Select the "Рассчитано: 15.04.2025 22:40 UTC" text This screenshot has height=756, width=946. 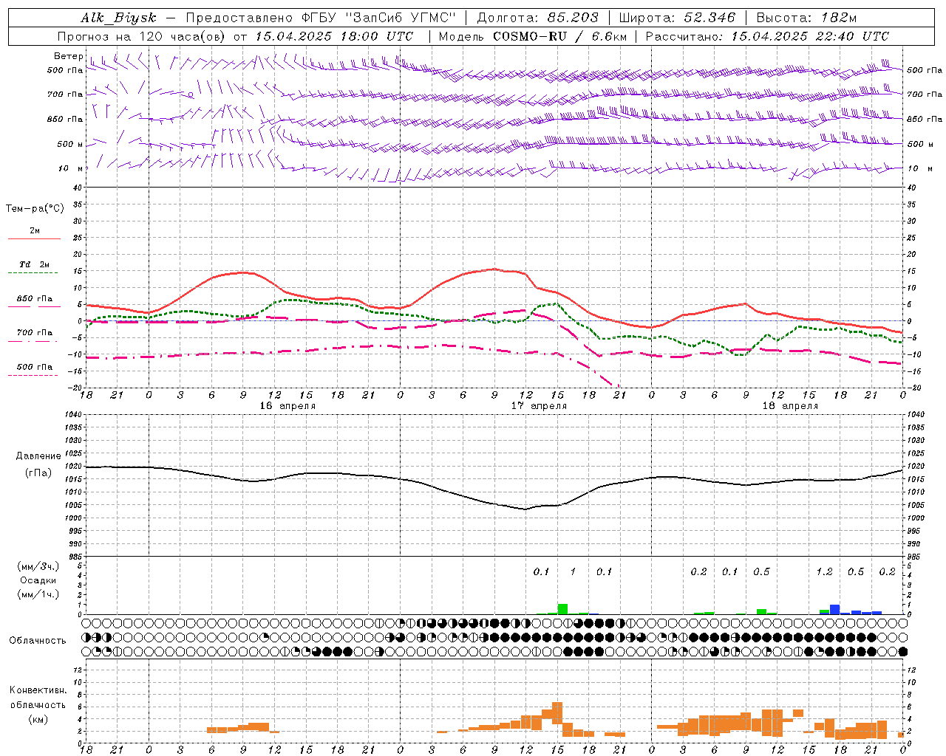767,36
